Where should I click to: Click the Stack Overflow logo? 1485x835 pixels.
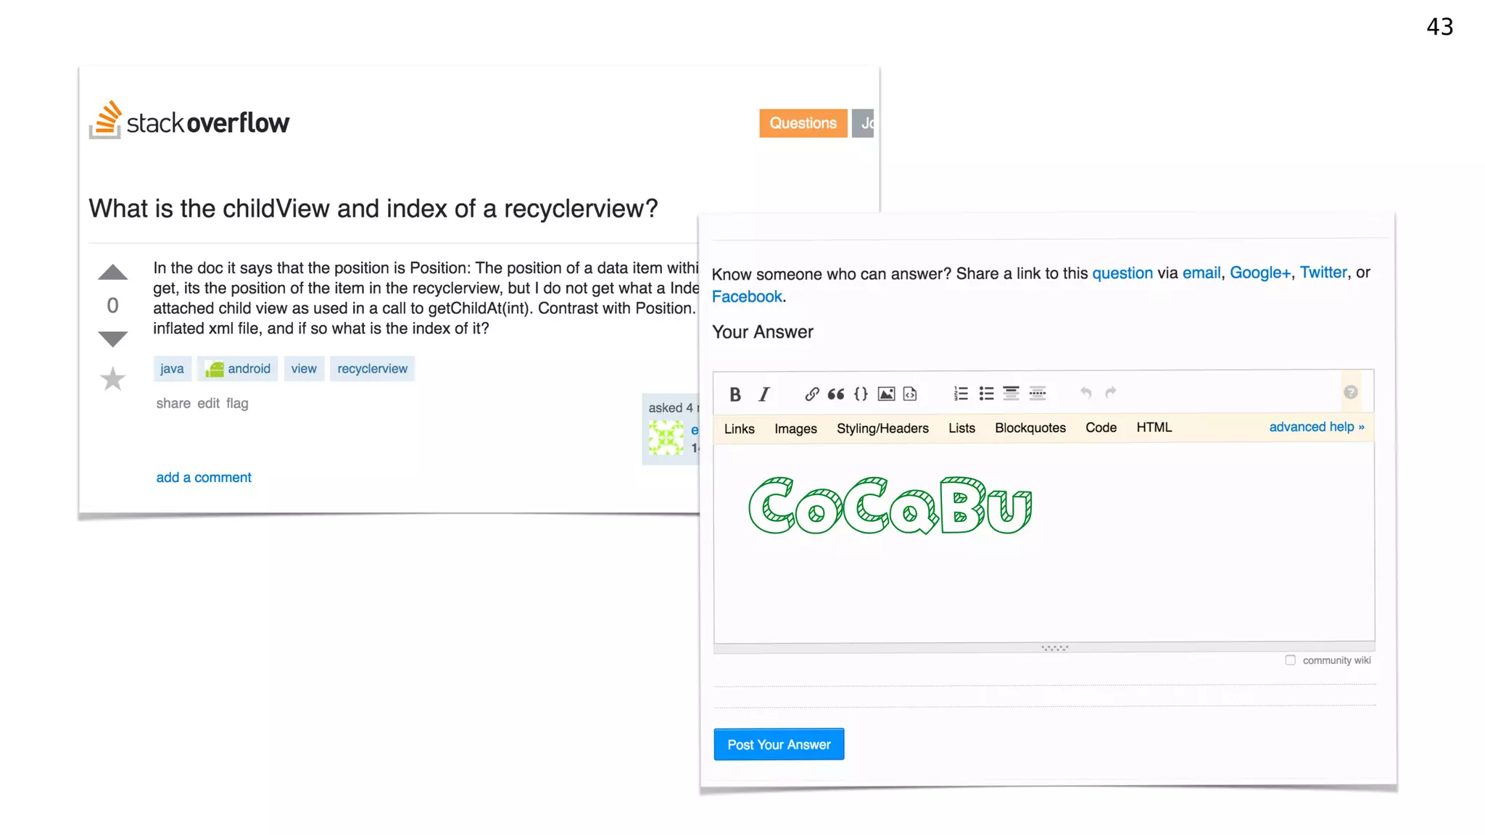(x=189, y=120)
